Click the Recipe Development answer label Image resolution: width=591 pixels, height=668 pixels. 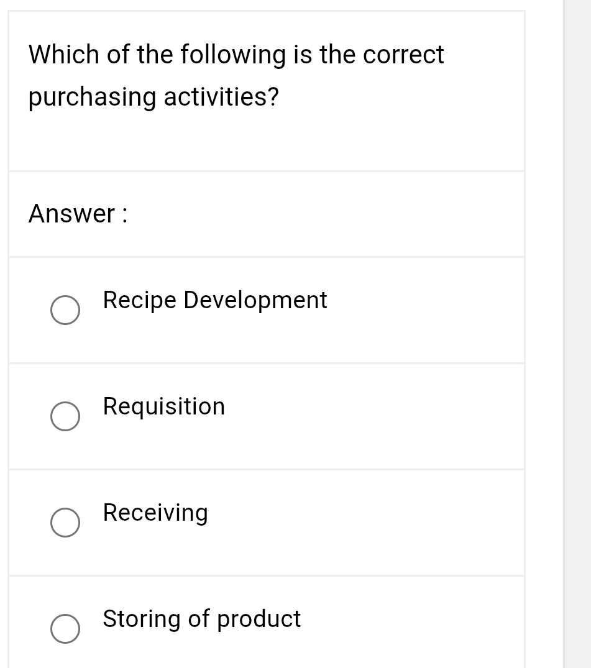(x=214, y=301)
